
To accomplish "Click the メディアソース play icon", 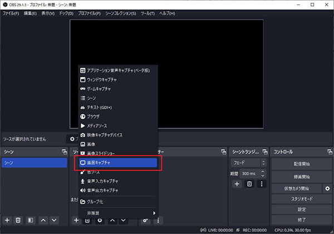I will pos(82,126).
